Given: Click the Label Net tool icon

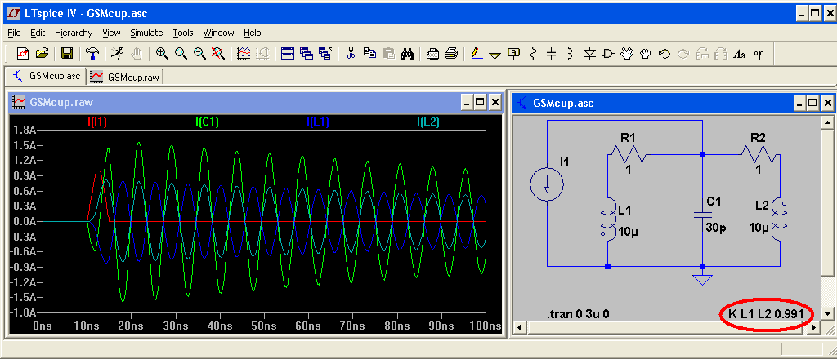Looking at the screenshot, I should 513,54.
